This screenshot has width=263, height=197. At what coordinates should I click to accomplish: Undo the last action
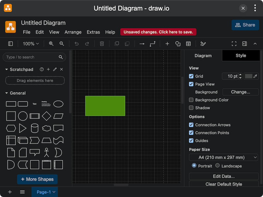77,44
